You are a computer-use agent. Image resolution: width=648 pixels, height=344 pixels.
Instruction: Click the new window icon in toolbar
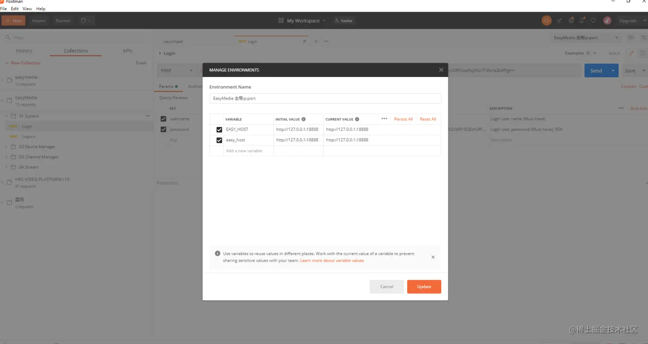(x=85, y=21)
